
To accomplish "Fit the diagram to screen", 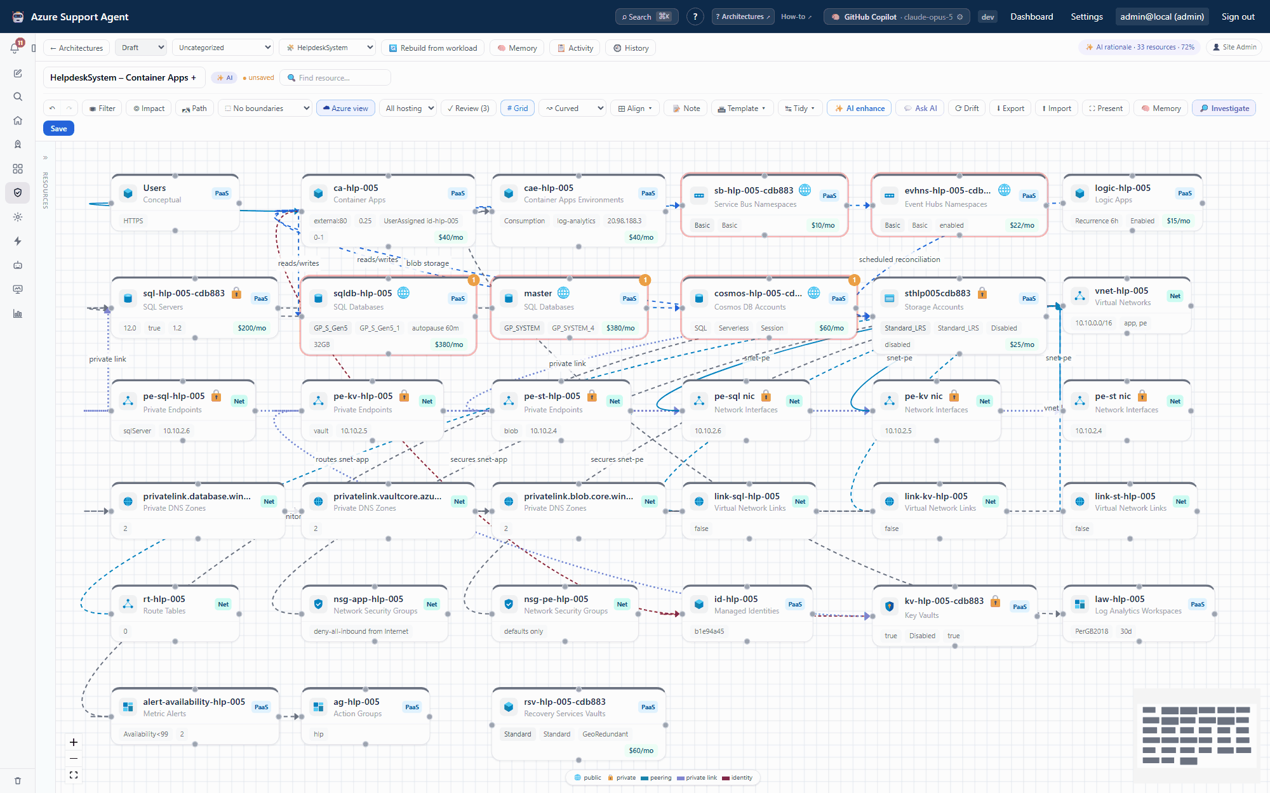I will pyautogui.click(x=74, y=775).
